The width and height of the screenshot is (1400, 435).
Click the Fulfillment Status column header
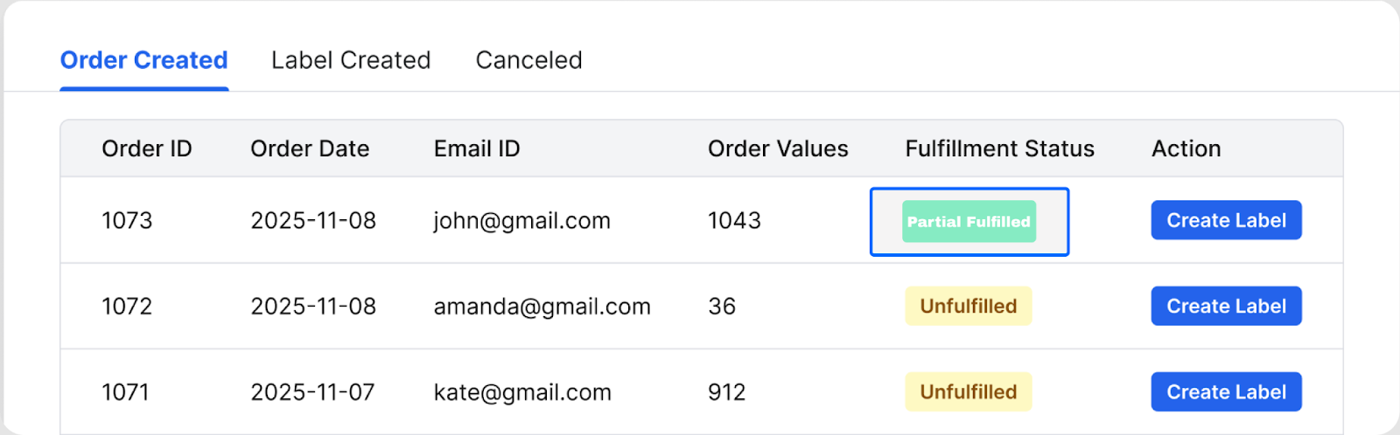(999, 148)
